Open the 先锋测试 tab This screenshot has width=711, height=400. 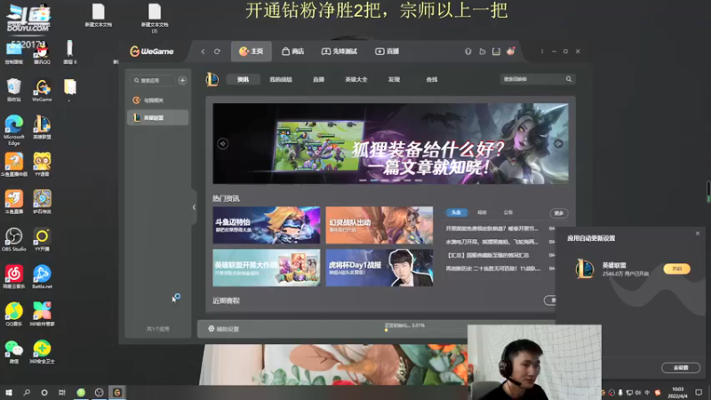pyautogui.click(x=340, y=52)
